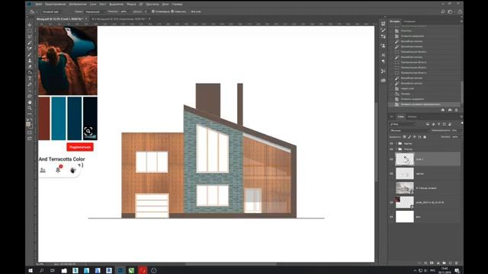488x274 pixels.
Task: Open the Фильтр menu
Action: tap(131, 4)
